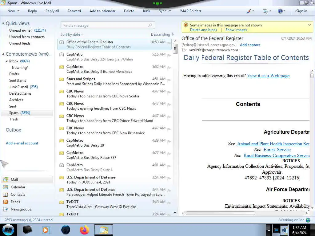The height and width of the screenshot is (236, 315).
Task: Click the security shield icon in info bar
Action: point(185,25)
